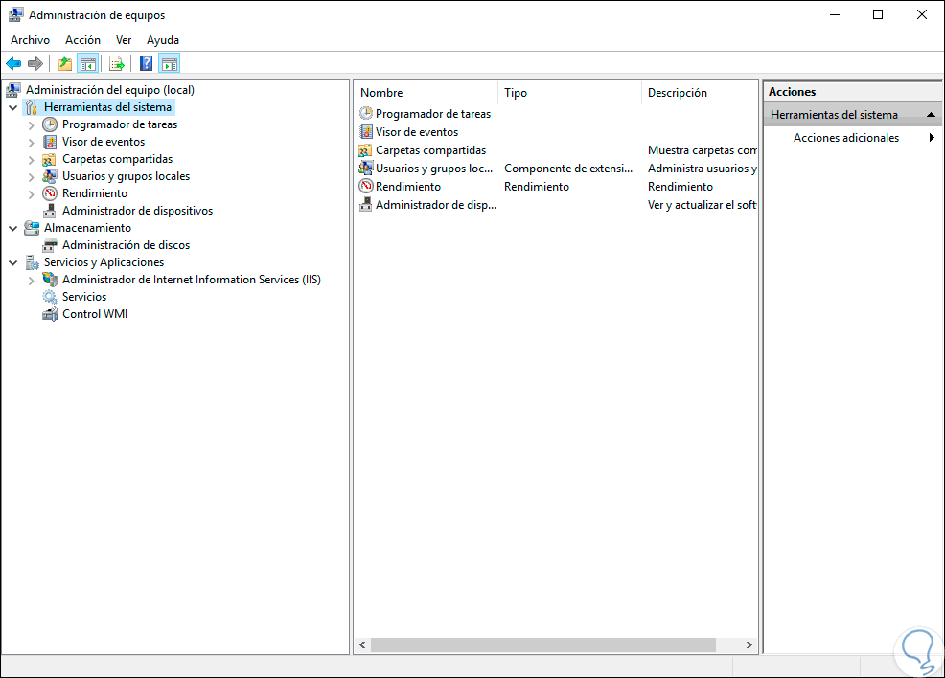Click Rendimiento icon in list pane

pos(366,186)
